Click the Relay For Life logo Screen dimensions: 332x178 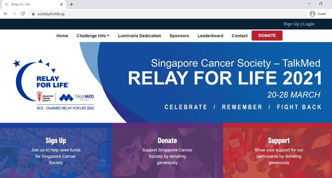[54, 85]
